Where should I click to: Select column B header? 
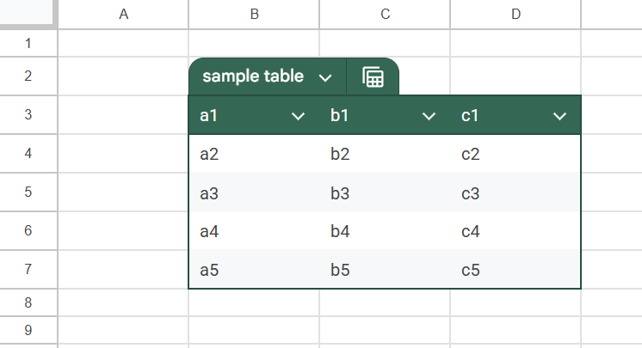[x=254, y=14]
